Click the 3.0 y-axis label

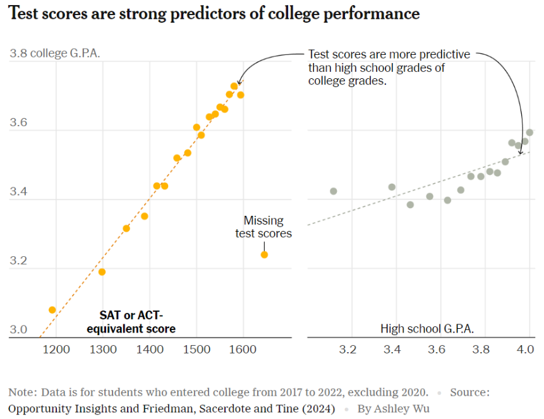[18, 329]
